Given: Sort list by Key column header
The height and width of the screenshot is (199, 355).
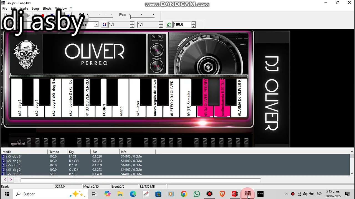Looking at the screenshot, I should pos(79,152).
